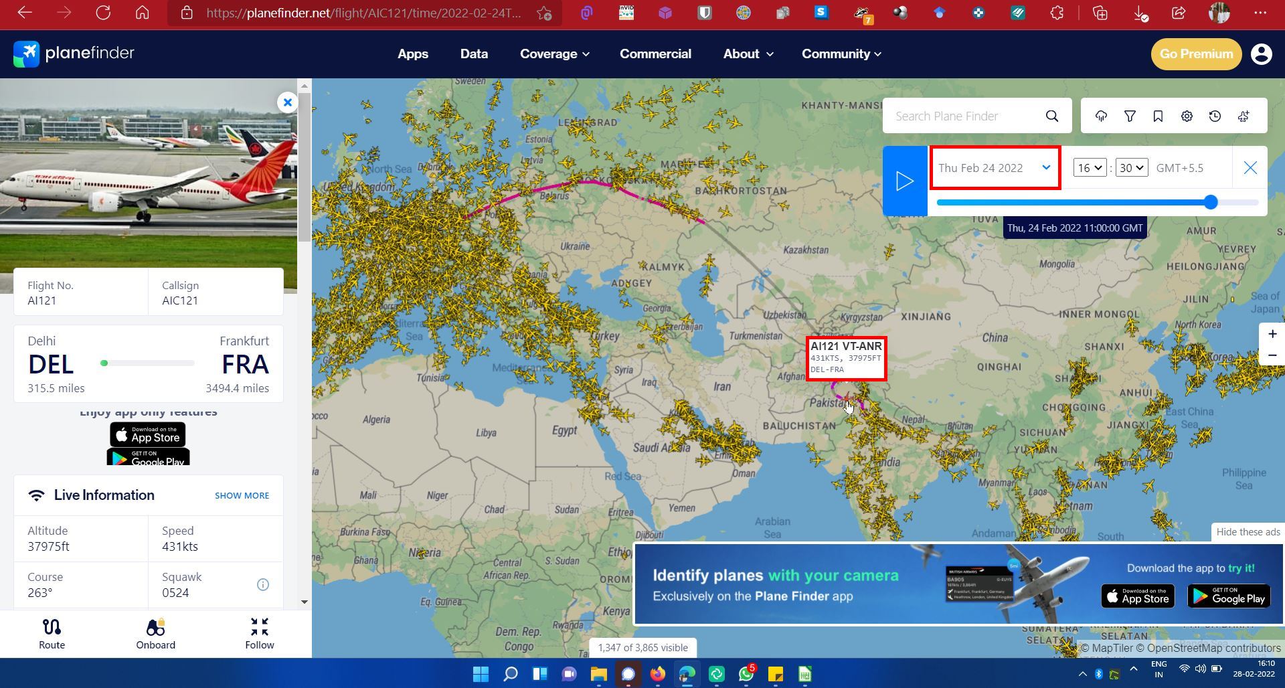Click Go Premium button
The image size is (1285, 688).
pyautogui.click(x=1196, y=54)
